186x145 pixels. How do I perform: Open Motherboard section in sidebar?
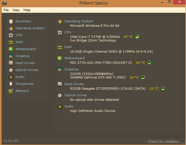[x=26, y=49]
